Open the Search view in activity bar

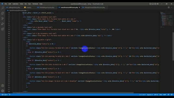click(x=2, y=8)
